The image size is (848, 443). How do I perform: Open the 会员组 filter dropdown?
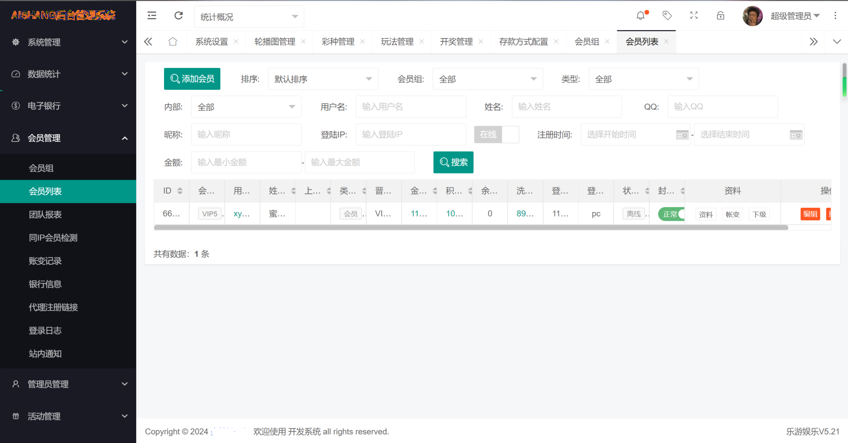coord(487,79)
